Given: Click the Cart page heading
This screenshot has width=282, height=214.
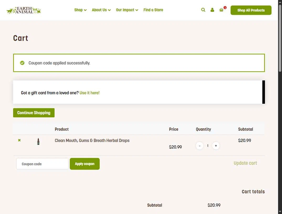Looking at the screenshot, I should tap(21, 38).
